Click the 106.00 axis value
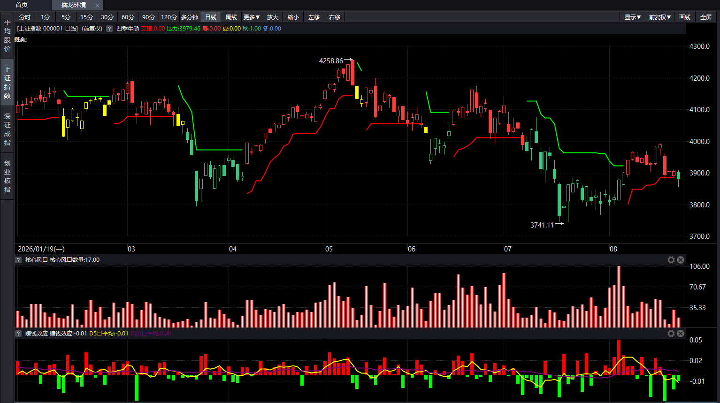Image resolution: width=720 pixels, height=403 pixels. coord(699,266)
